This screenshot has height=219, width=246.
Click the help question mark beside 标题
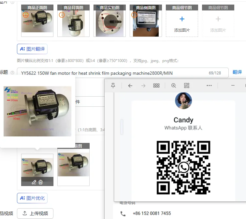pos(12,72)
